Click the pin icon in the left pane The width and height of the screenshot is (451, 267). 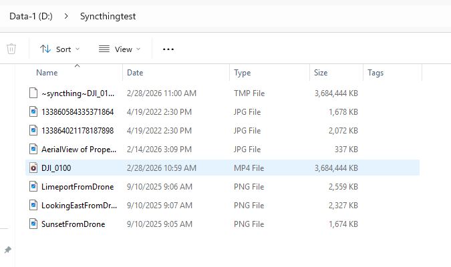click(8, 250)
